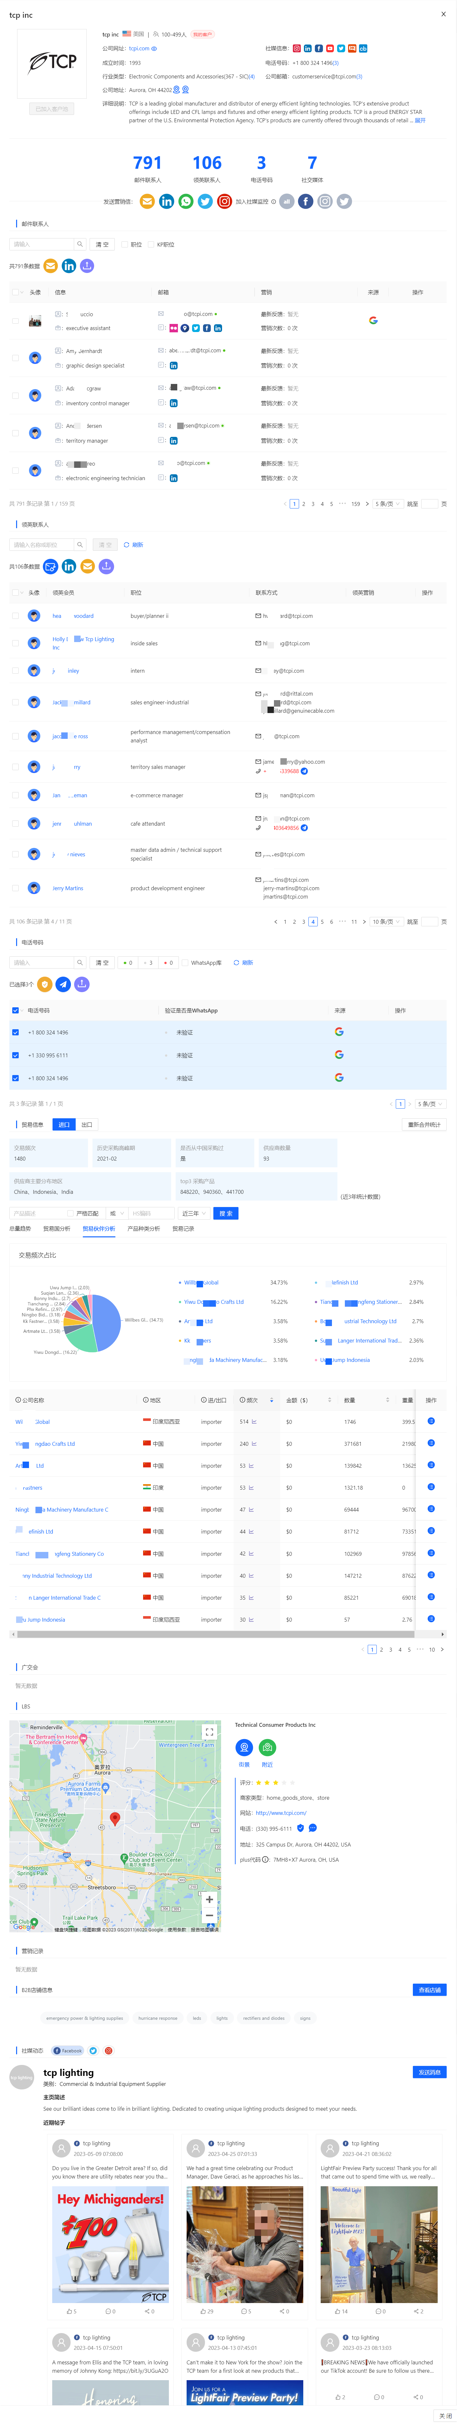The width and height of the screenshot is (457, 2425).
Task: Open the 贸易记录 tab
Action: tap(183, 1229)
